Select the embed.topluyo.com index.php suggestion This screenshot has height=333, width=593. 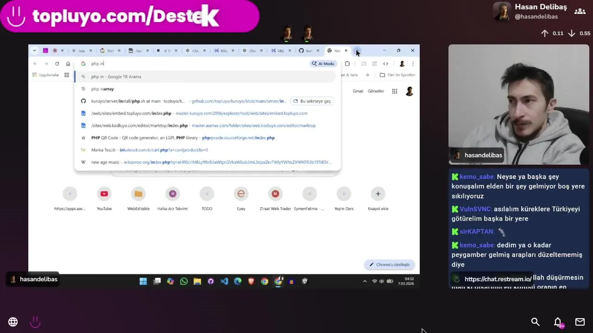point(205,113)
